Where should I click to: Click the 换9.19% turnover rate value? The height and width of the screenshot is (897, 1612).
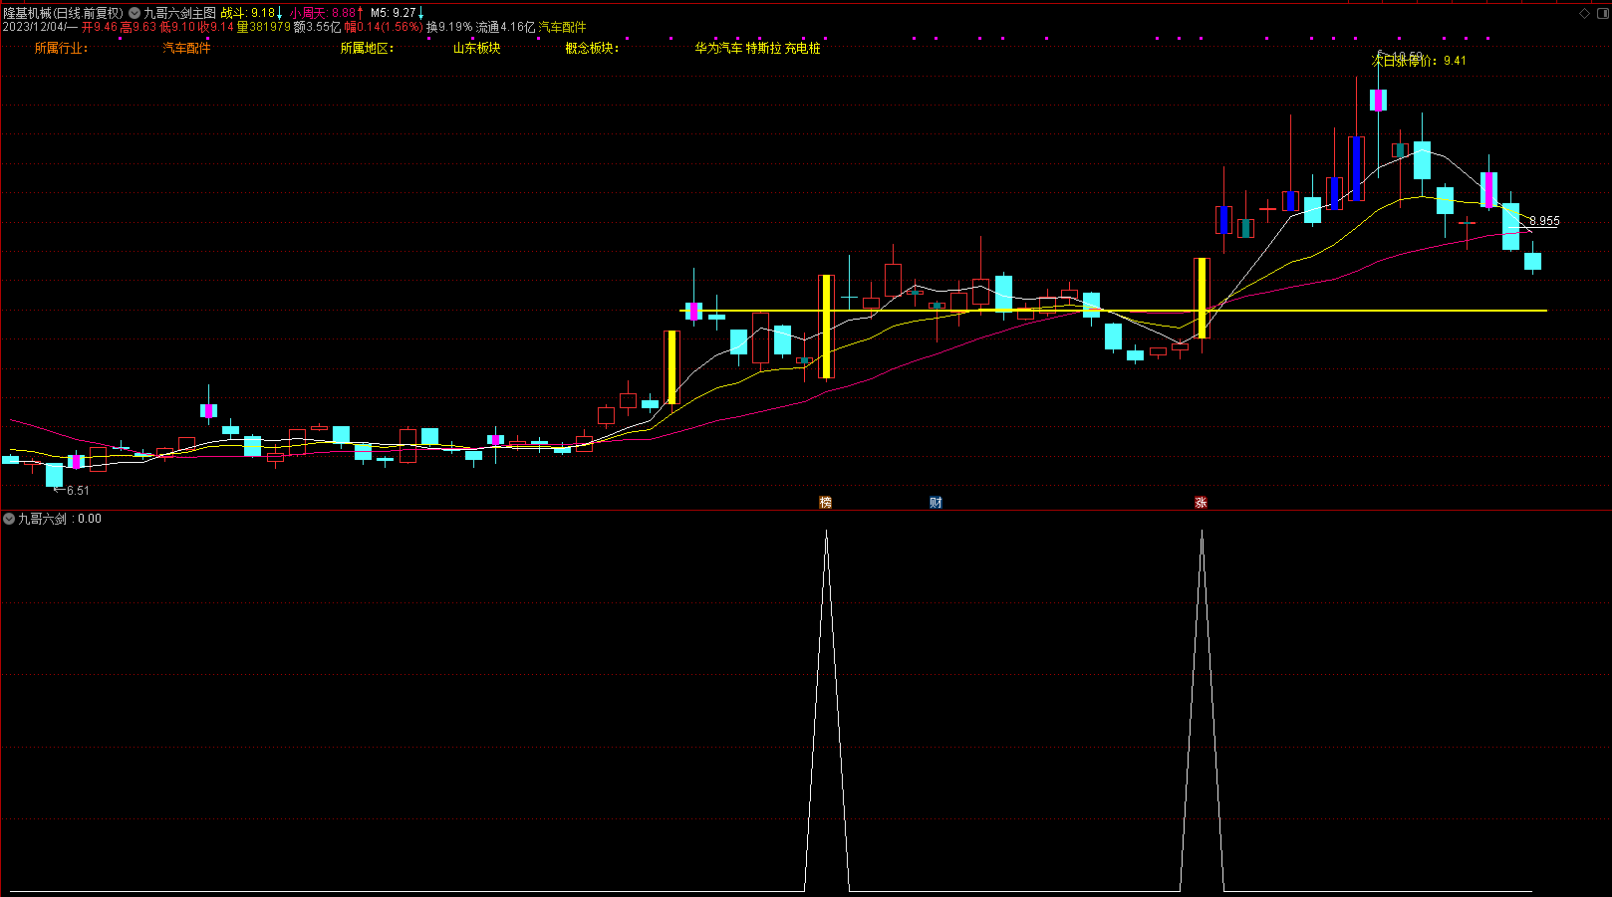pyautogui.click(x=449, y=27)
